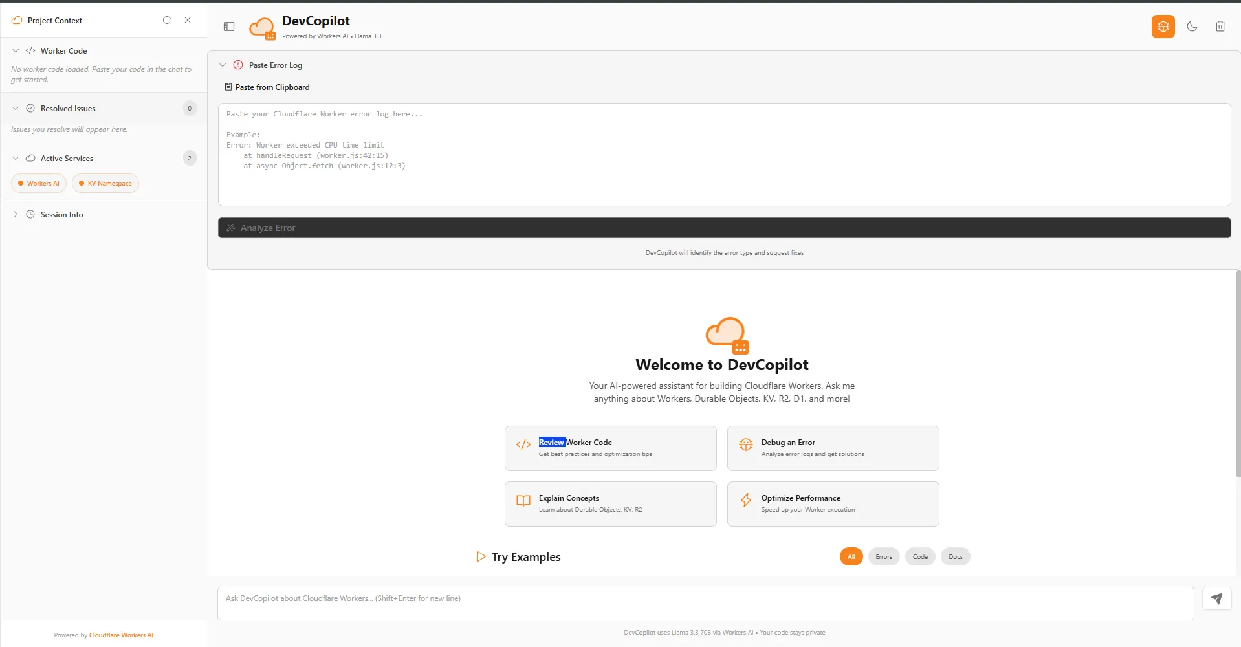Screen dimensions: 1241x647
Task: Click the DevCopilot cloud logo in header
Action: coord(262,28)
